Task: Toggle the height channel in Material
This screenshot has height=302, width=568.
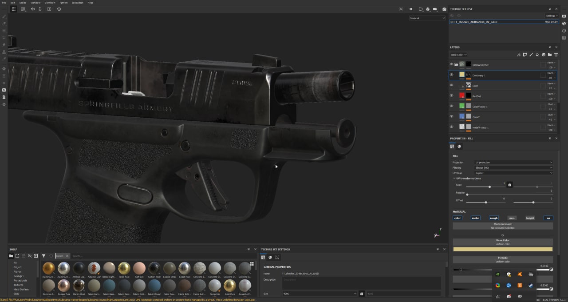Action: point(530,218)
